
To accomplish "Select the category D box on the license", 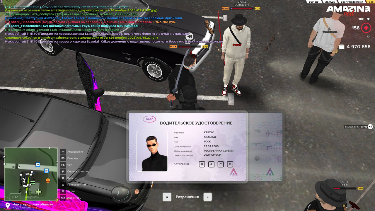I will (x=230, y=164).
